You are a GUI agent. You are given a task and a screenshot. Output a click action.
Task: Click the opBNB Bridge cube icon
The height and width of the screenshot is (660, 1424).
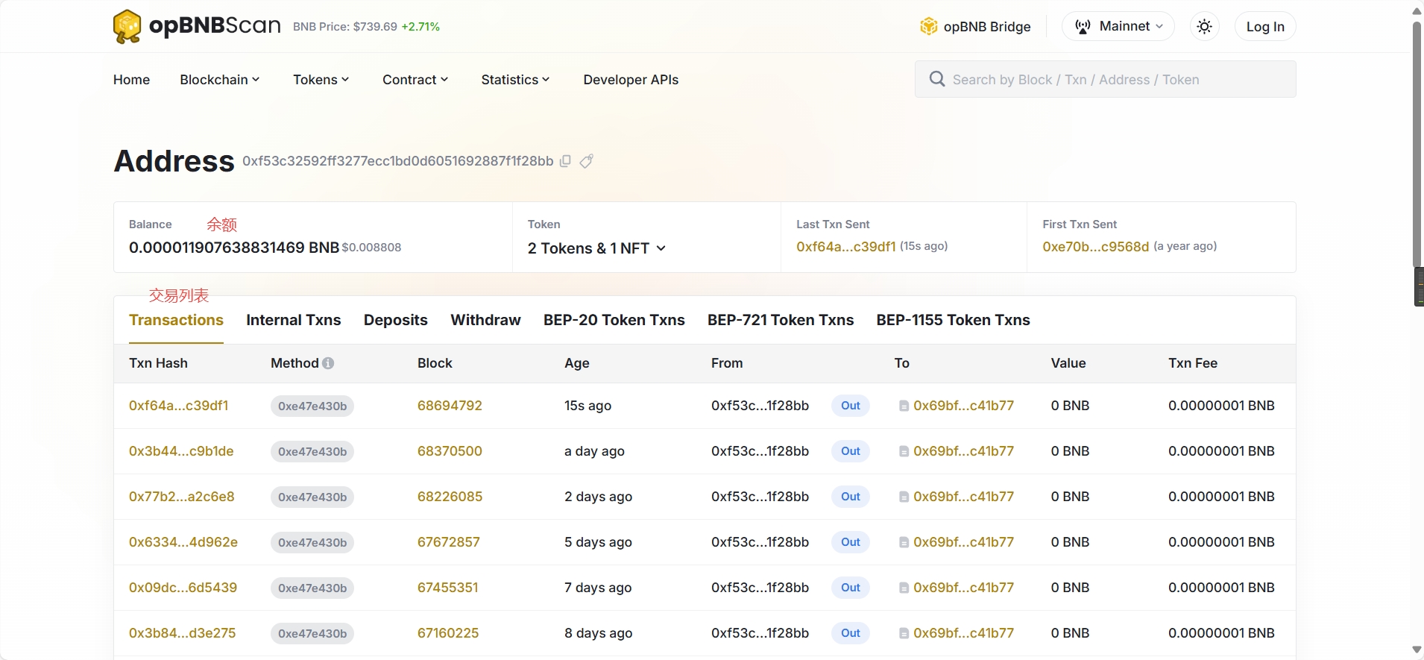[928, 27]
